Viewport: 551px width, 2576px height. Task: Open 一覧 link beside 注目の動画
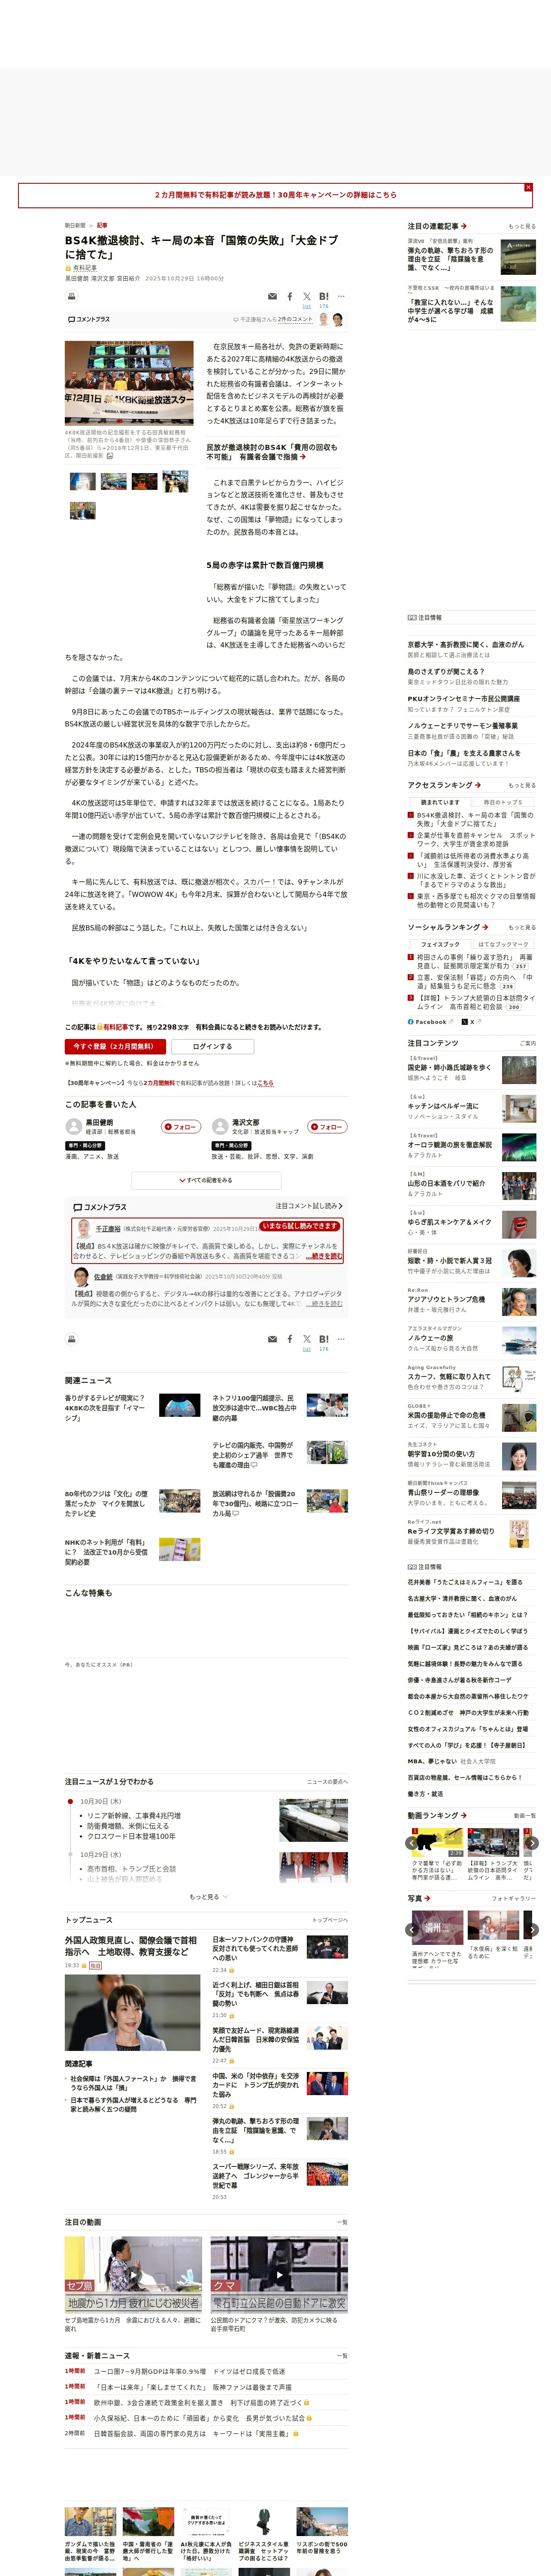[x=342, y=2222]
